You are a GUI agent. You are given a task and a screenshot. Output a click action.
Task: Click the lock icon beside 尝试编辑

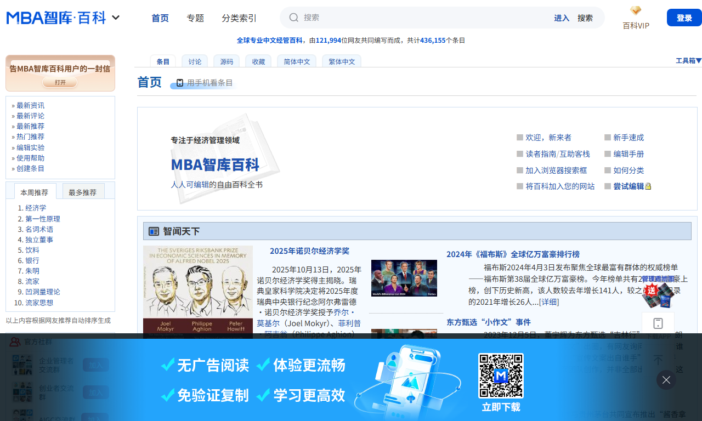648,186
